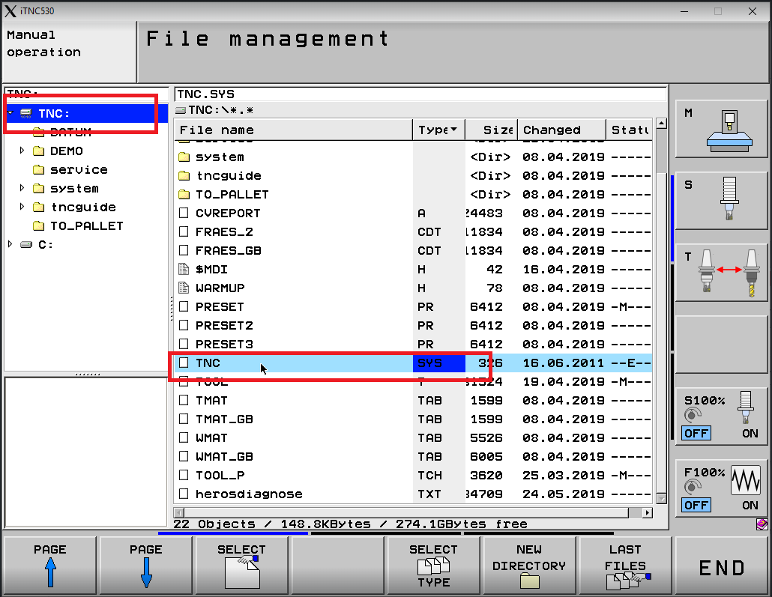This screenshot has width=772, height=597.
Task: Click the Changed column header
Action: 552,130
